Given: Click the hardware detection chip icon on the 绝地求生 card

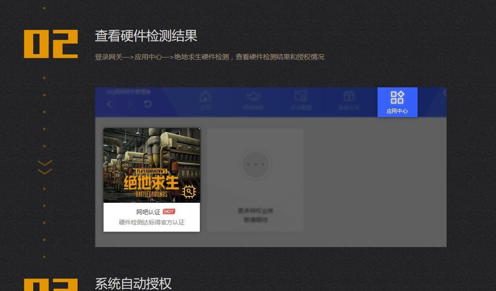Looking at the screenshot, I should pos(189,191).
